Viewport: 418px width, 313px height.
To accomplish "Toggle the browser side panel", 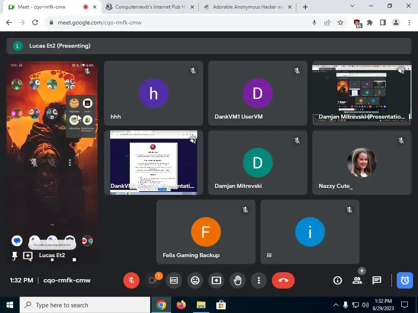I will [x=383, y=23].
